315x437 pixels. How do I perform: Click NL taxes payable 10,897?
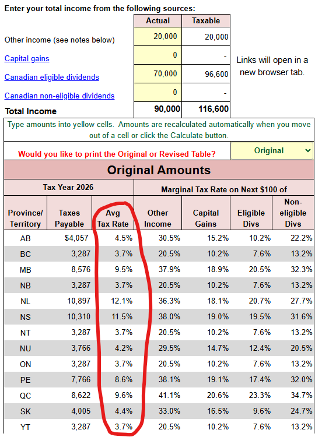[79, 301]
